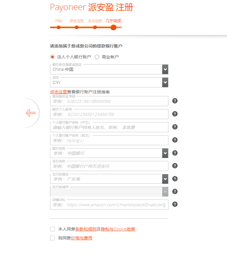The width and height of the screenshot is (227, 254).
Task: Show help for 店铺URL field
Action: (x=175, y=204)
